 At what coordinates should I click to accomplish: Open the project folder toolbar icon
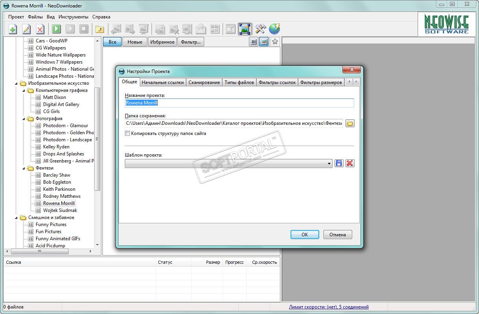tap(100, 29)
